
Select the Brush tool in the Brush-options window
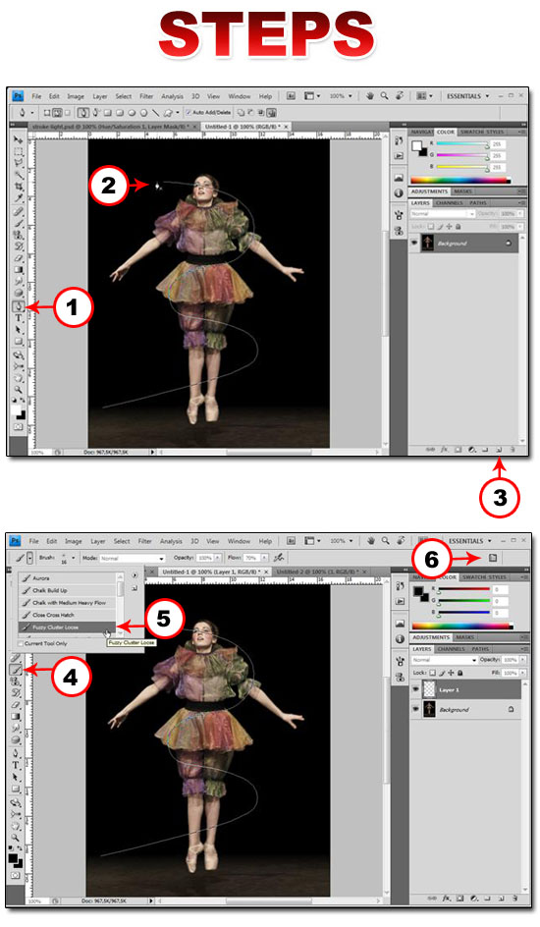[16, 670]
